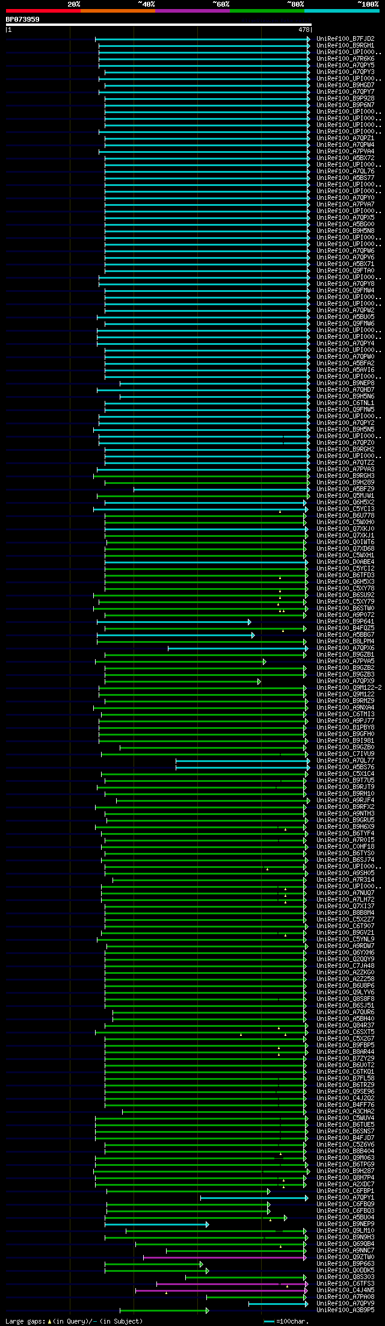This screenshot has width=385, height=1326.
Task: Open the UniRef100_Q9FMW4 entry
Action: [345, 291]
